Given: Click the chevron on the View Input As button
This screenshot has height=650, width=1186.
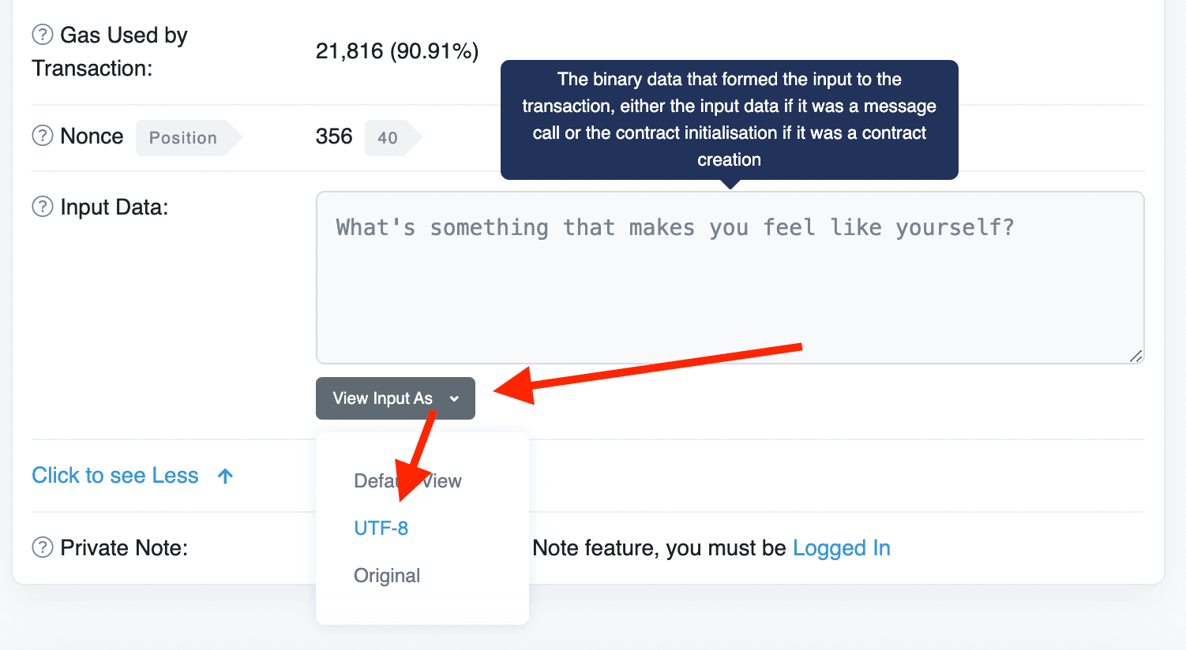Looking at the screenshot, I should tap(454, 399).
